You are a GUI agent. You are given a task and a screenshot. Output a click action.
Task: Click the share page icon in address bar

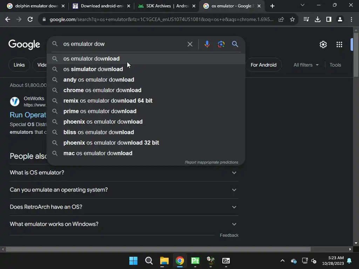point(281,20)
